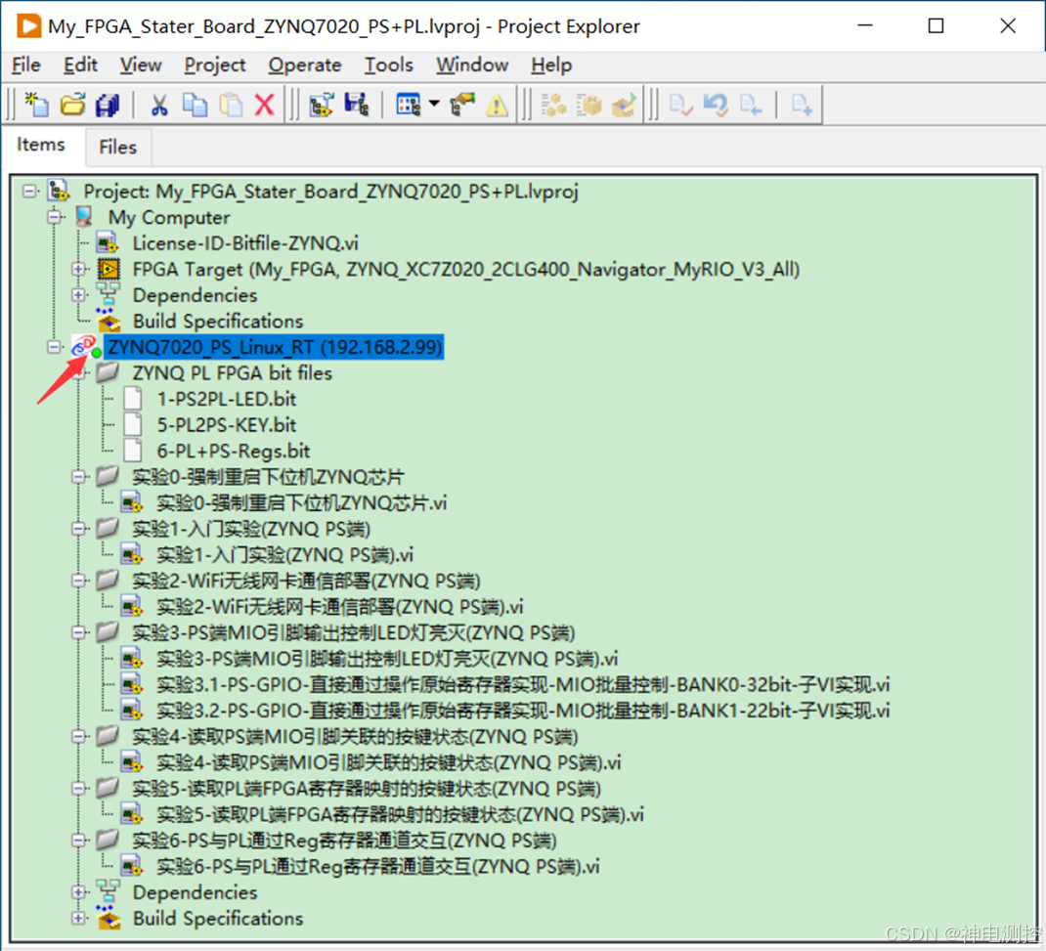1046x951 pixels.
Task: Click the New item toolbar icon
Action: [37, 105]
